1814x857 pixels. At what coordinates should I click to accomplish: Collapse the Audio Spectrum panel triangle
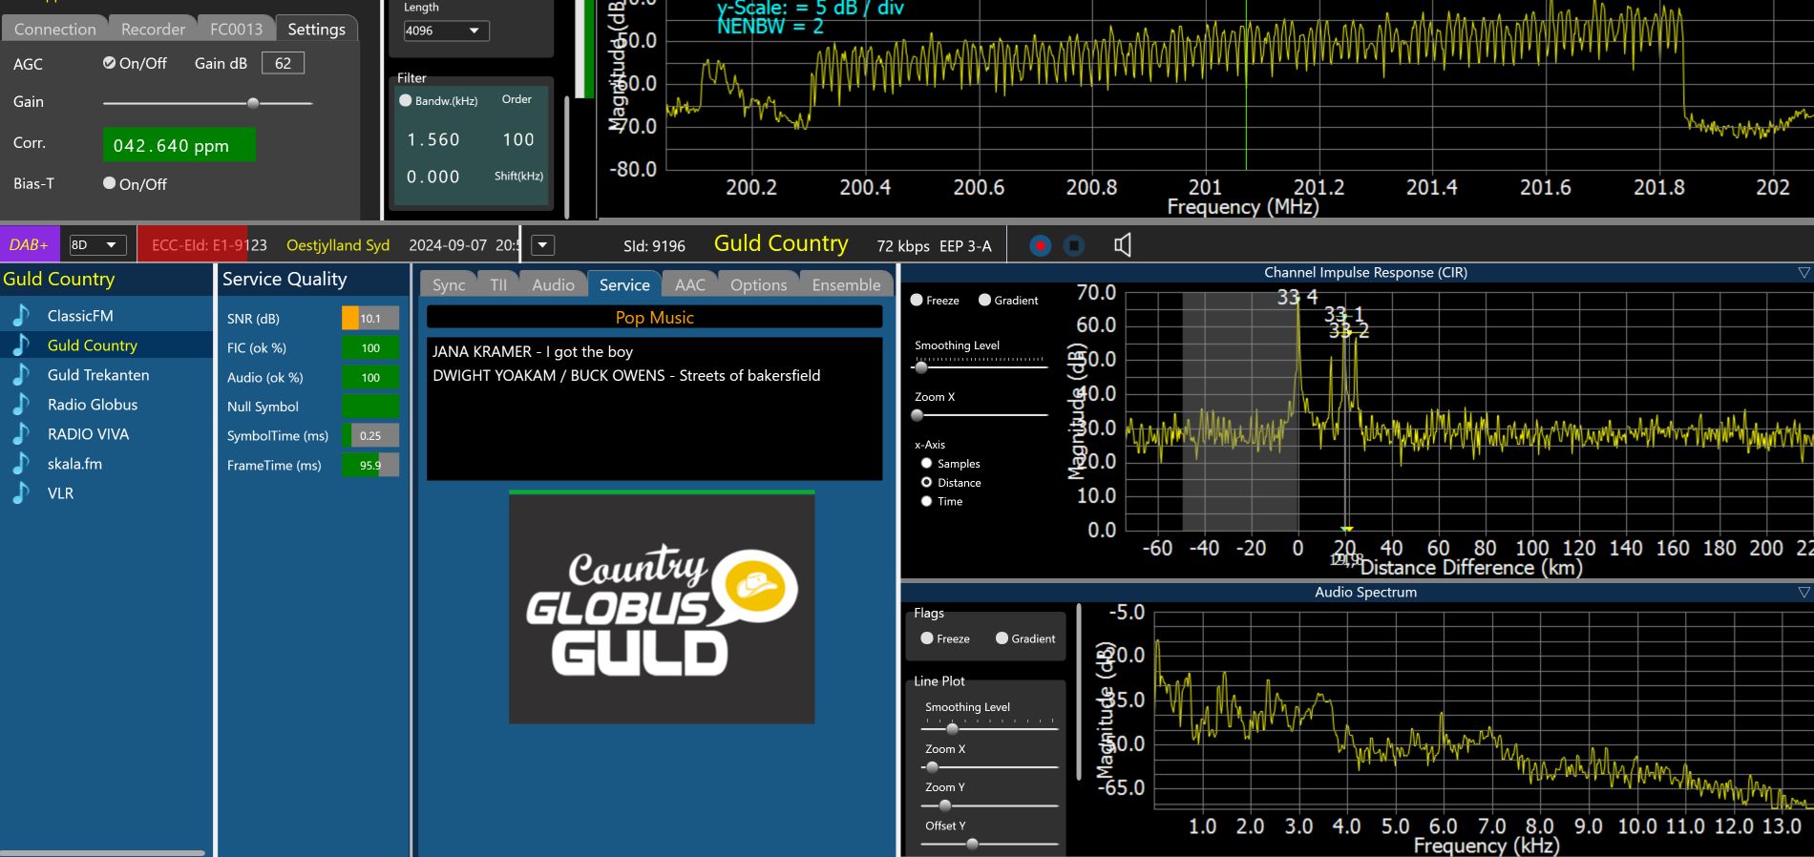pos(1803,593)
